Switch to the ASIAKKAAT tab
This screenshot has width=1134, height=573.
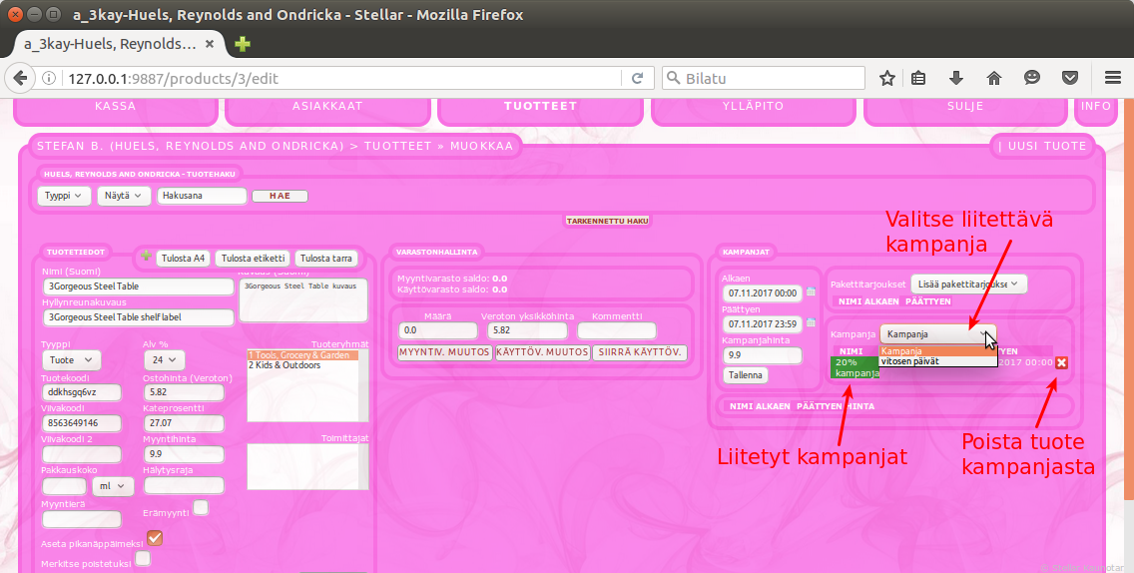coord(327,106)
